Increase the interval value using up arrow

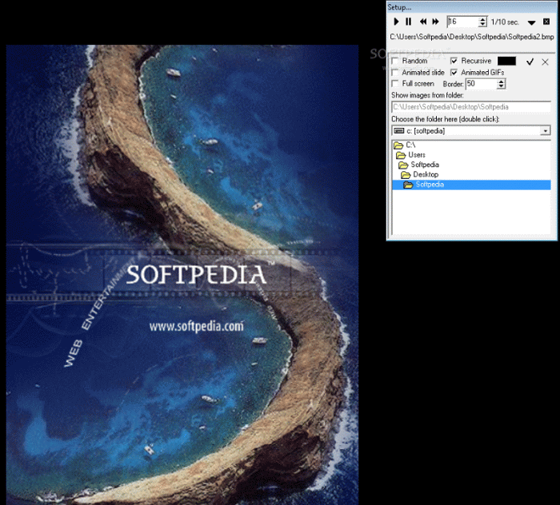click(482, 19)
